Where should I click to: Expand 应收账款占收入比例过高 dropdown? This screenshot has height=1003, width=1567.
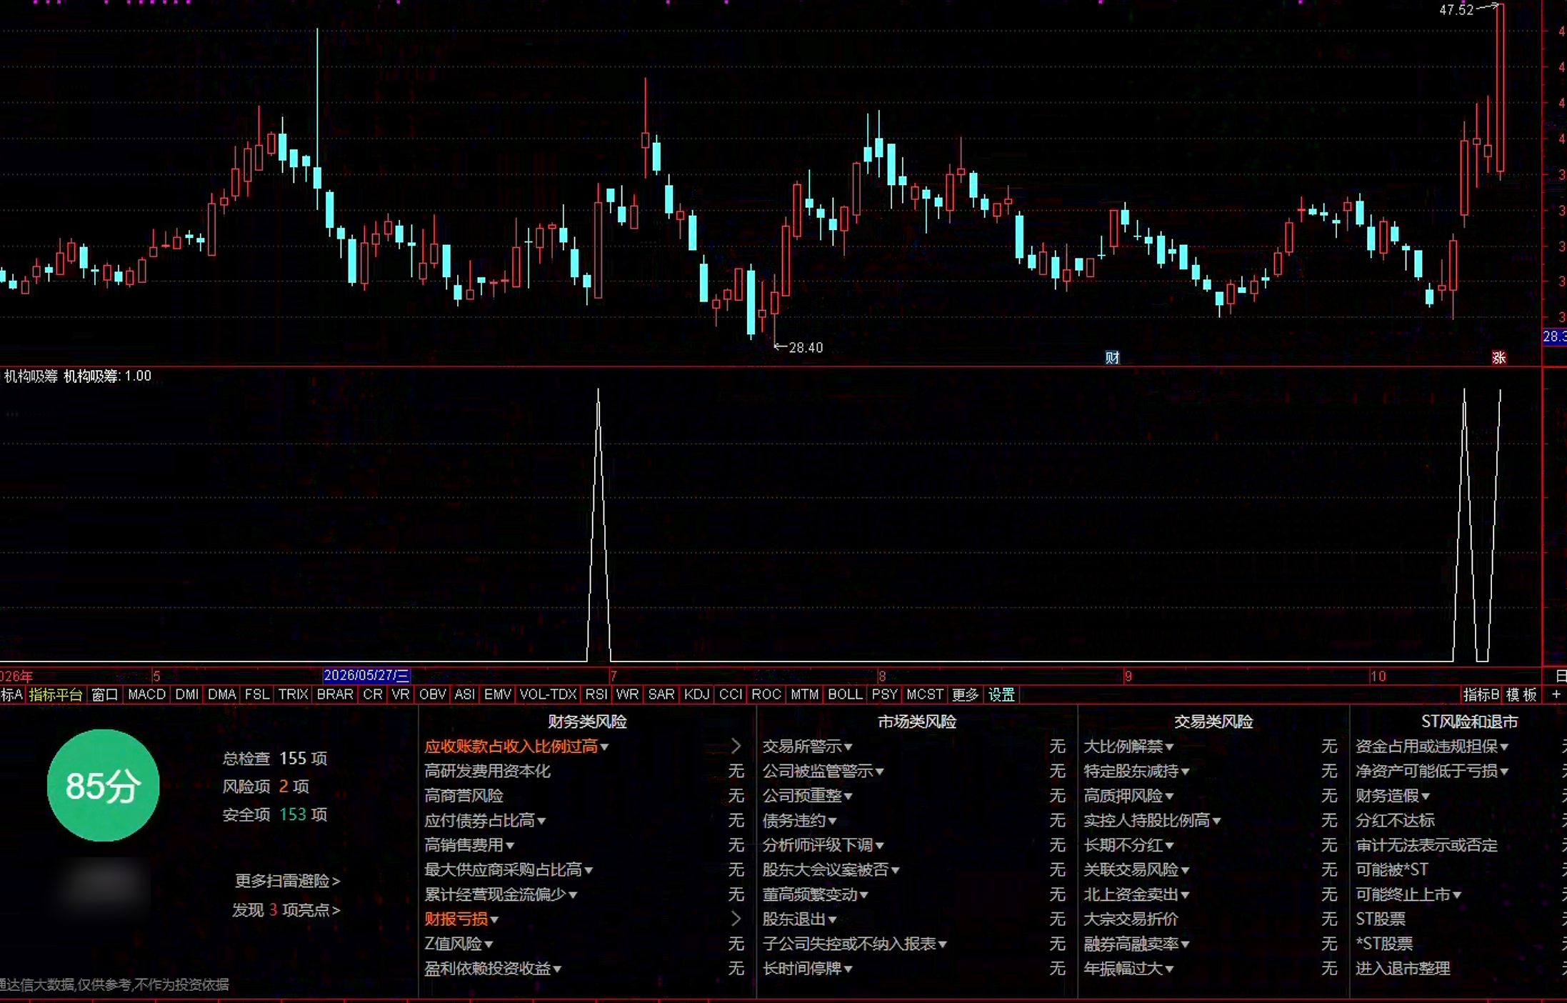coord(604,747)
